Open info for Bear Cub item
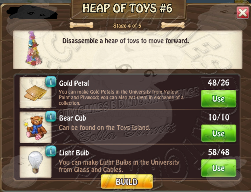The image size is (251, 192). [x=51, y=116]
